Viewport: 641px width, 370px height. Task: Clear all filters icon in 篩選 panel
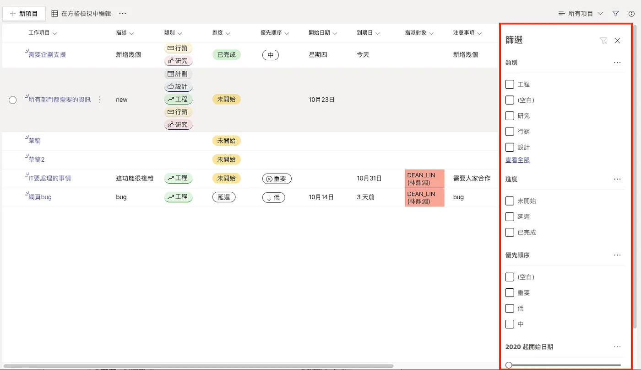[603, 41]
